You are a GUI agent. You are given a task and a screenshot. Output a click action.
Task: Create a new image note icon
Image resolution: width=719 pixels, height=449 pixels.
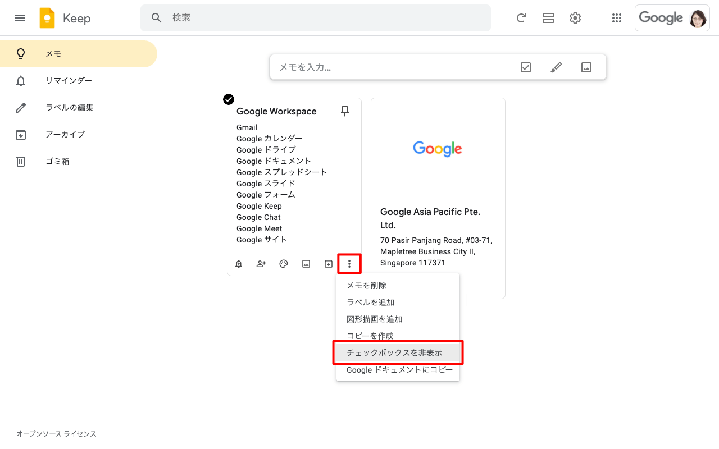586,67
